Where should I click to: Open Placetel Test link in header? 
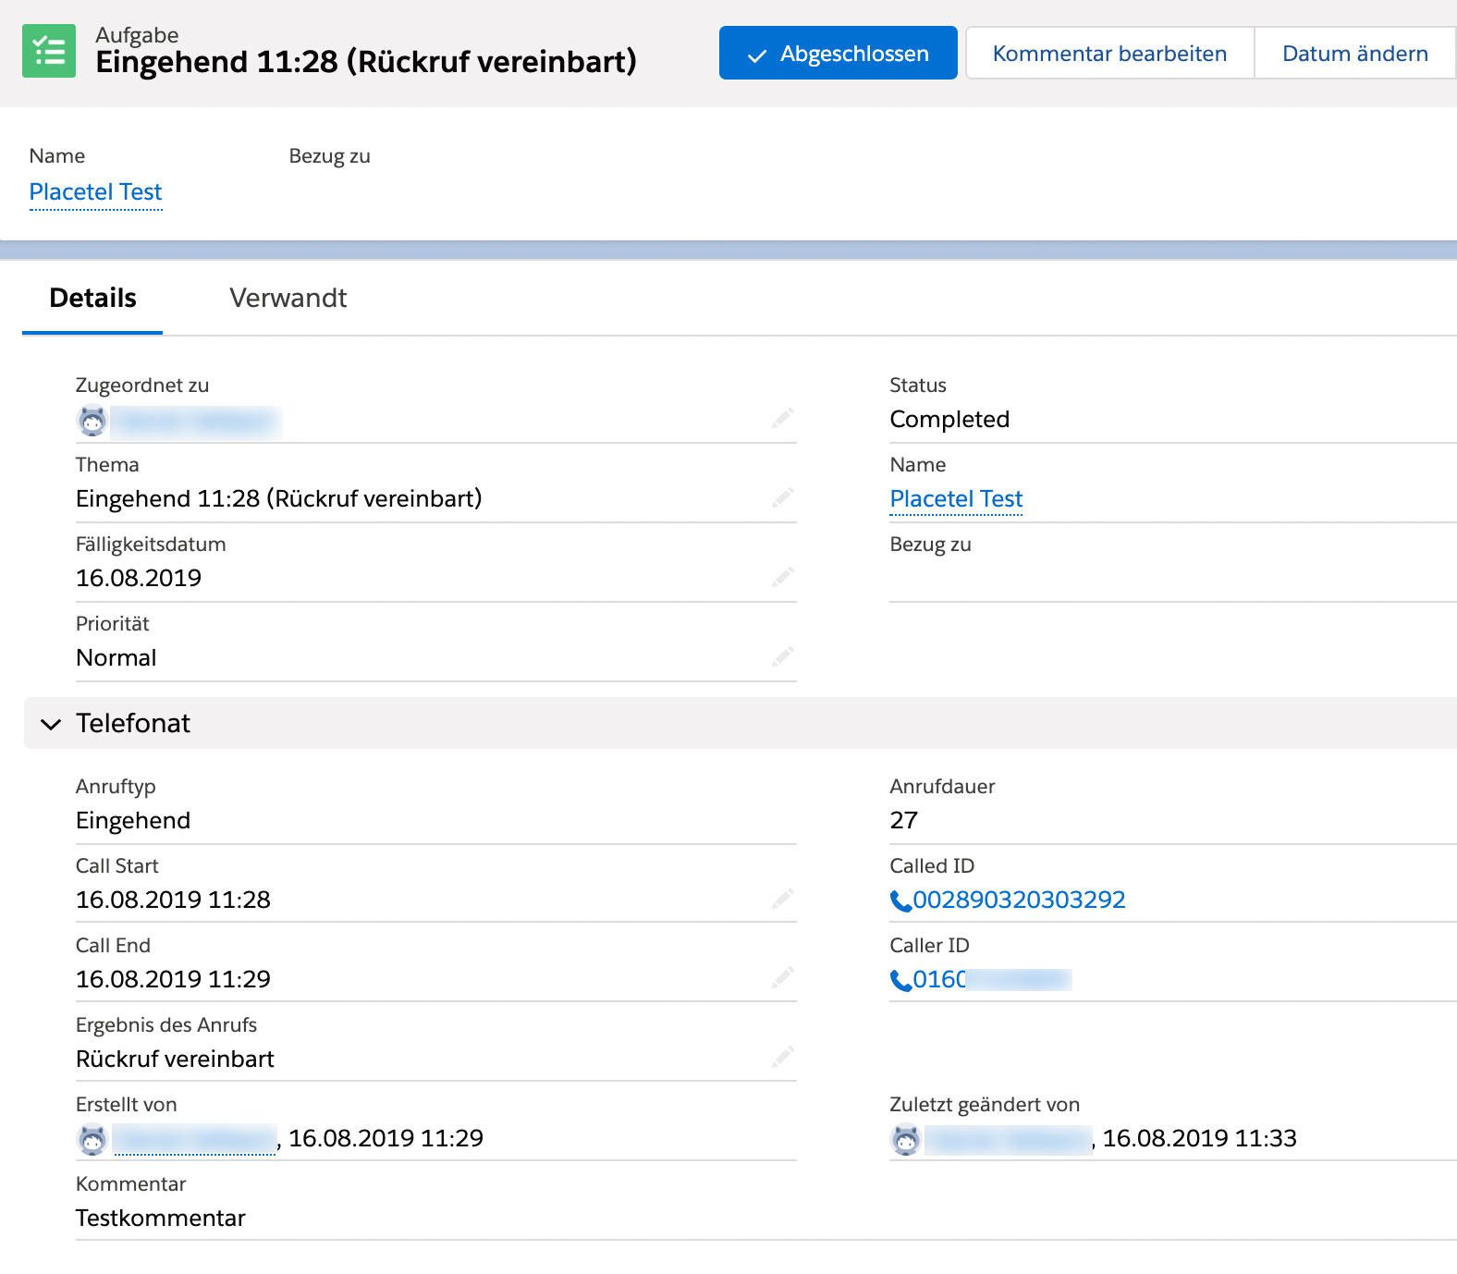pyautogui.click(x=96, y=191)
